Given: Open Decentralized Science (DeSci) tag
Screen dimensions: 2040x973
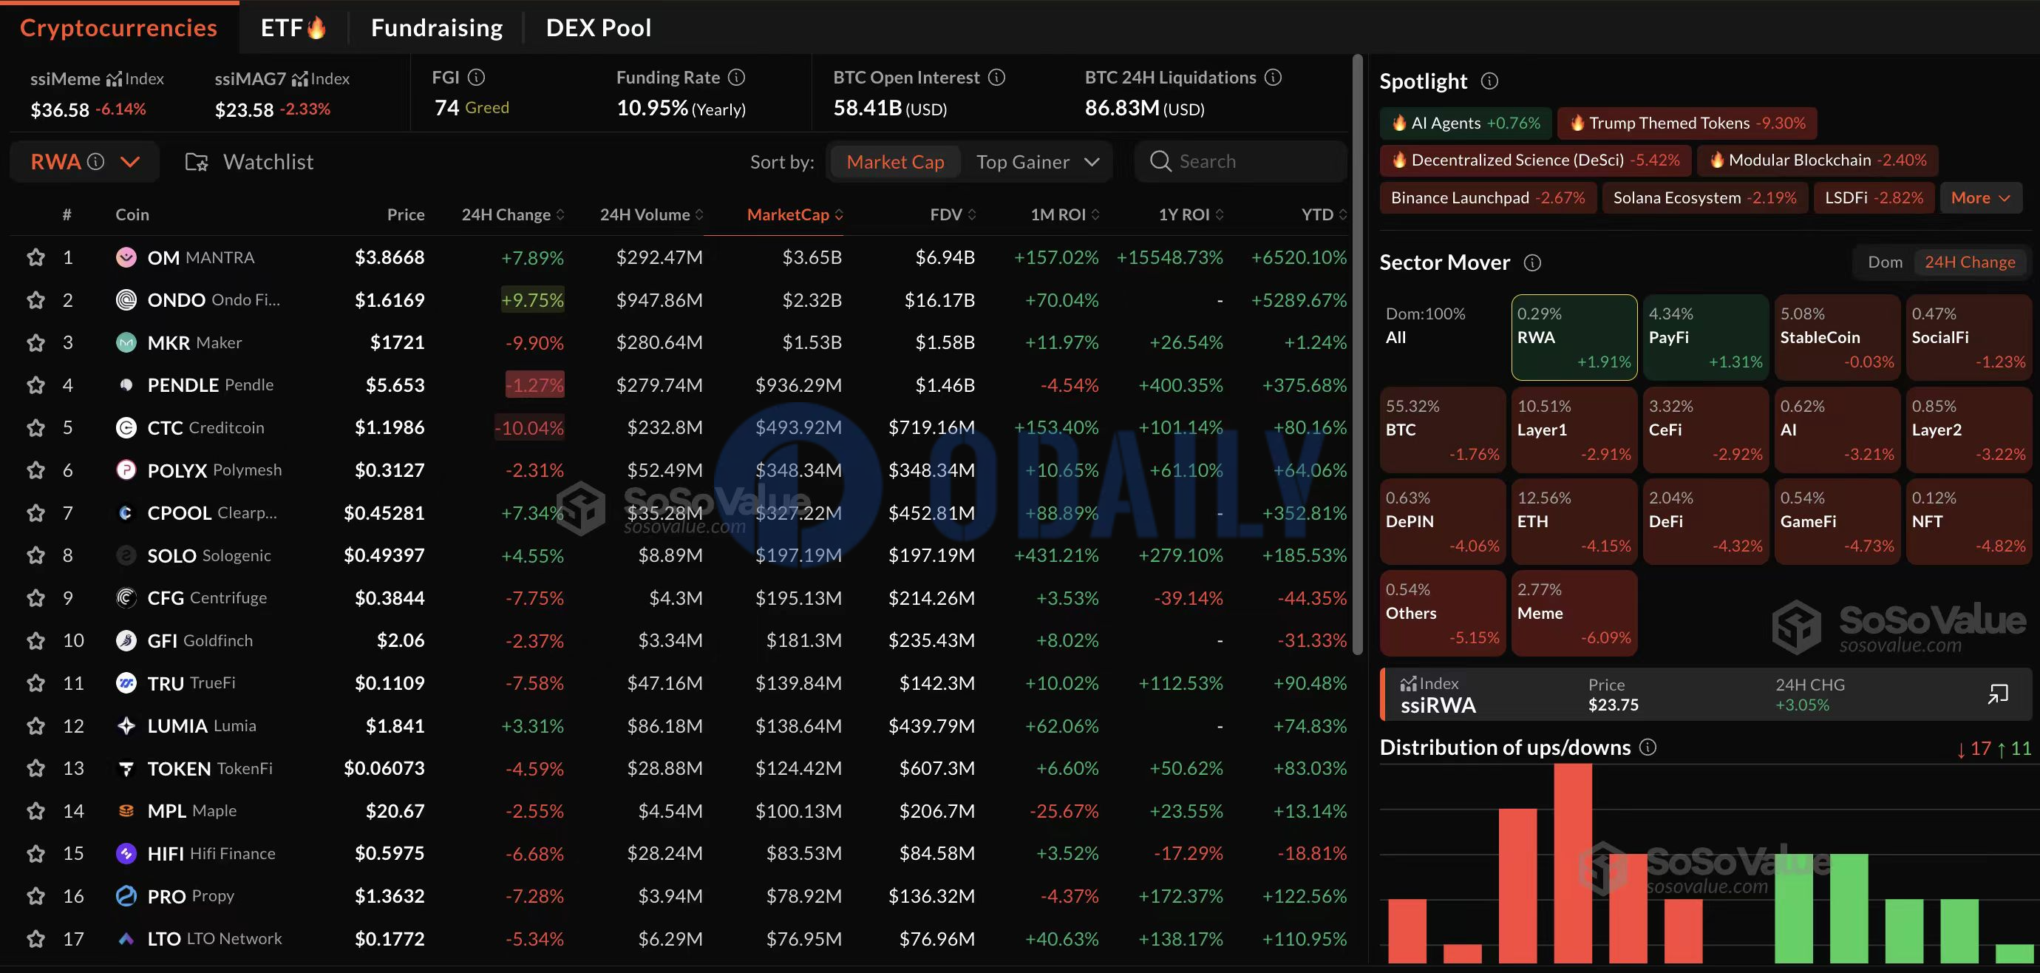Looking at the screenshot, I should click(x=1534, y=160).
